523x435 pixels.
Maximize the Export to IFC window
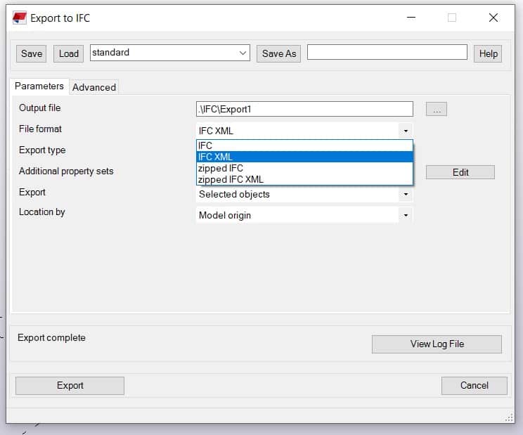pos(452,18)
